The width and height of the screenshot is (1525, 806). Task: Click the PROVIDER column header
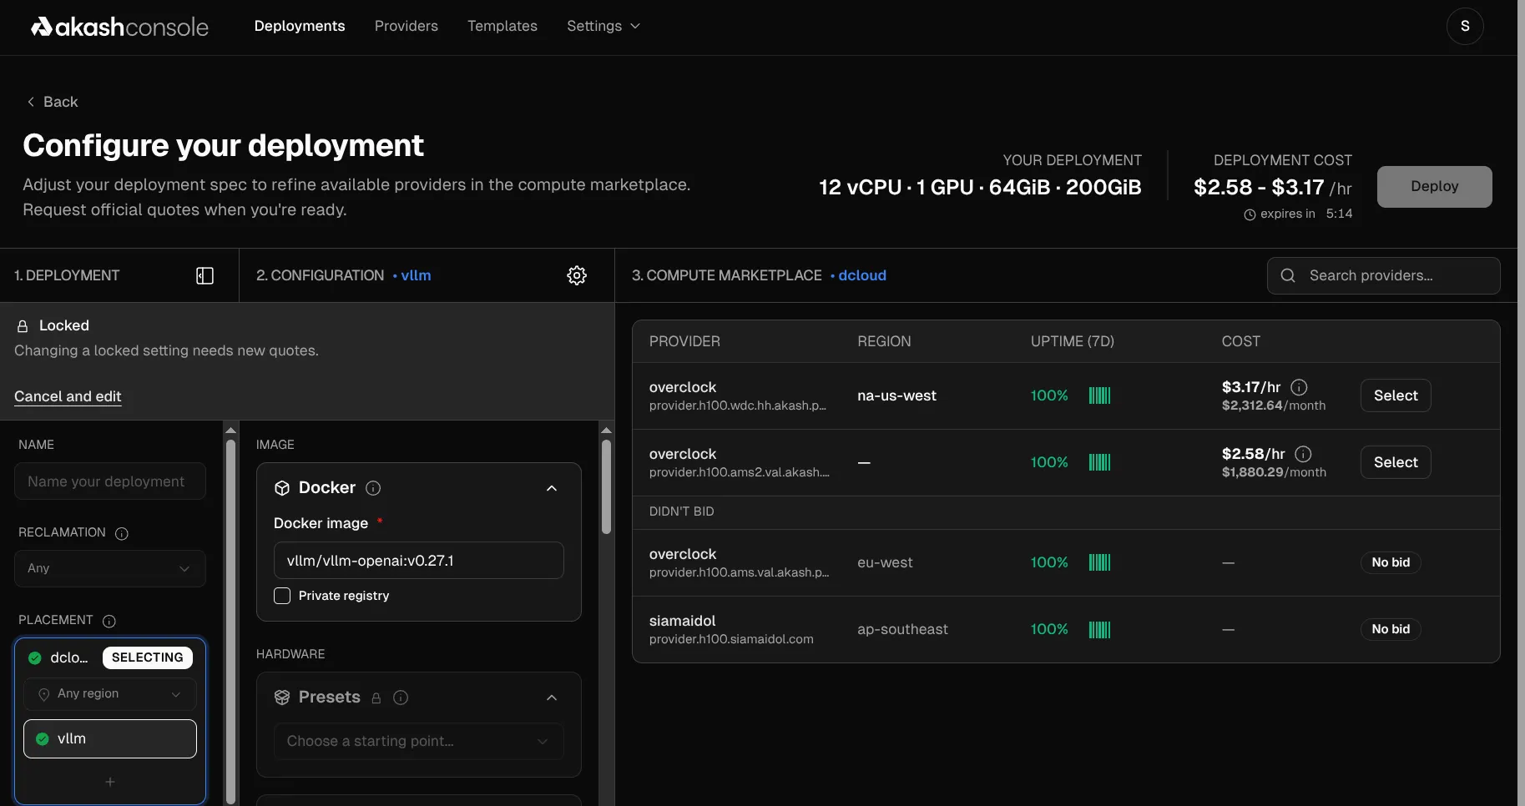pos(684,341)
